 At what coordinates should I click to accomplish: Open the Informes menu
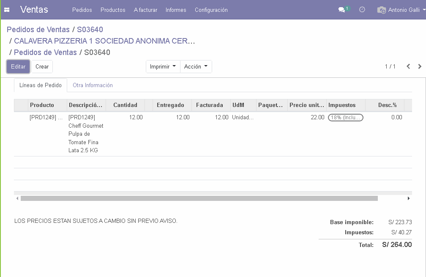176,10
